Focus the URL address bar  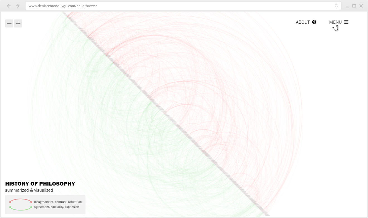point(183,6)
